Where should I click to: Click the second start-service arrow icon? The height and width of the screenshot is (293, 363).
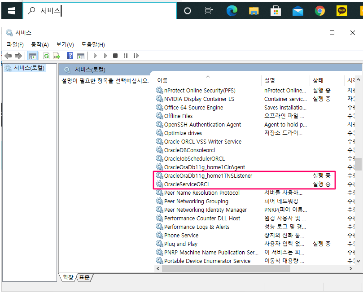click(x=105, y=56)
